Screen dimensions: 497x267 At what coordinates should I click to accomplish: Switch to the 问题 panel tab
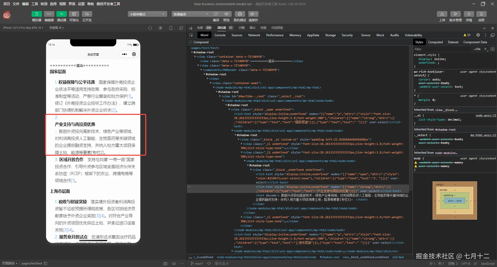click(242, 28)
